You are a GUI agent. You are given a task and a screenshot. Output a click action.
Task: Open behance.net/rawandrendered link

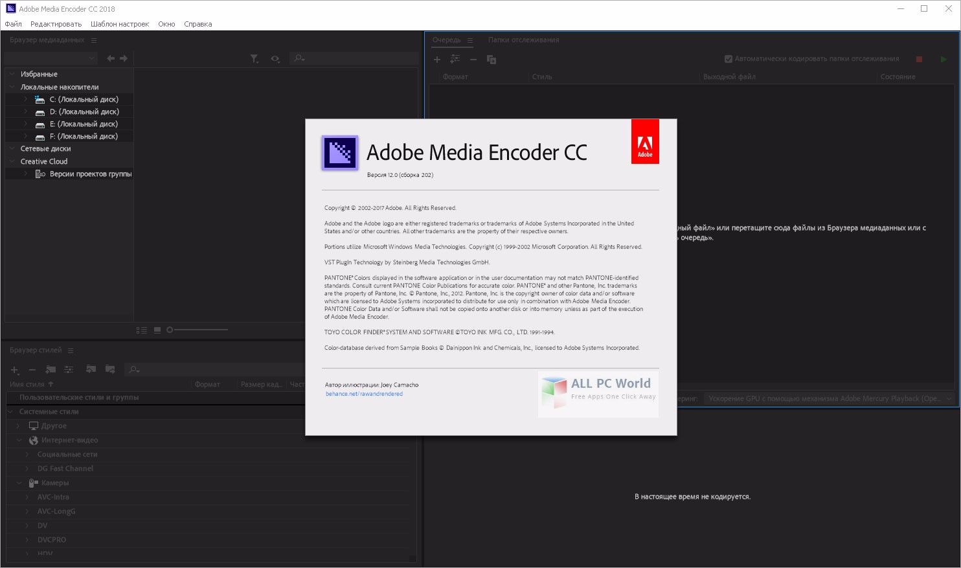click(364, 394)
